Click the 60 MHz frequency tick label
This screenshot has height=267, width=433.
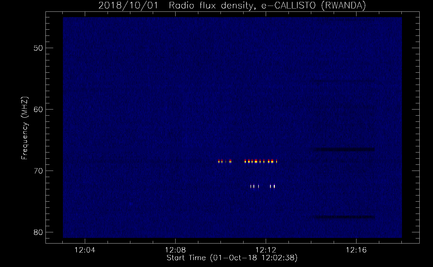tap(38, 109)
